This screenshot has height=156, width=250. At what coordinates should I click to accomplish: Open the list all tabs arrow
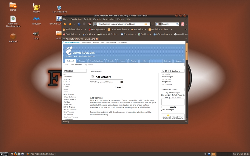[x=185, y=39]
